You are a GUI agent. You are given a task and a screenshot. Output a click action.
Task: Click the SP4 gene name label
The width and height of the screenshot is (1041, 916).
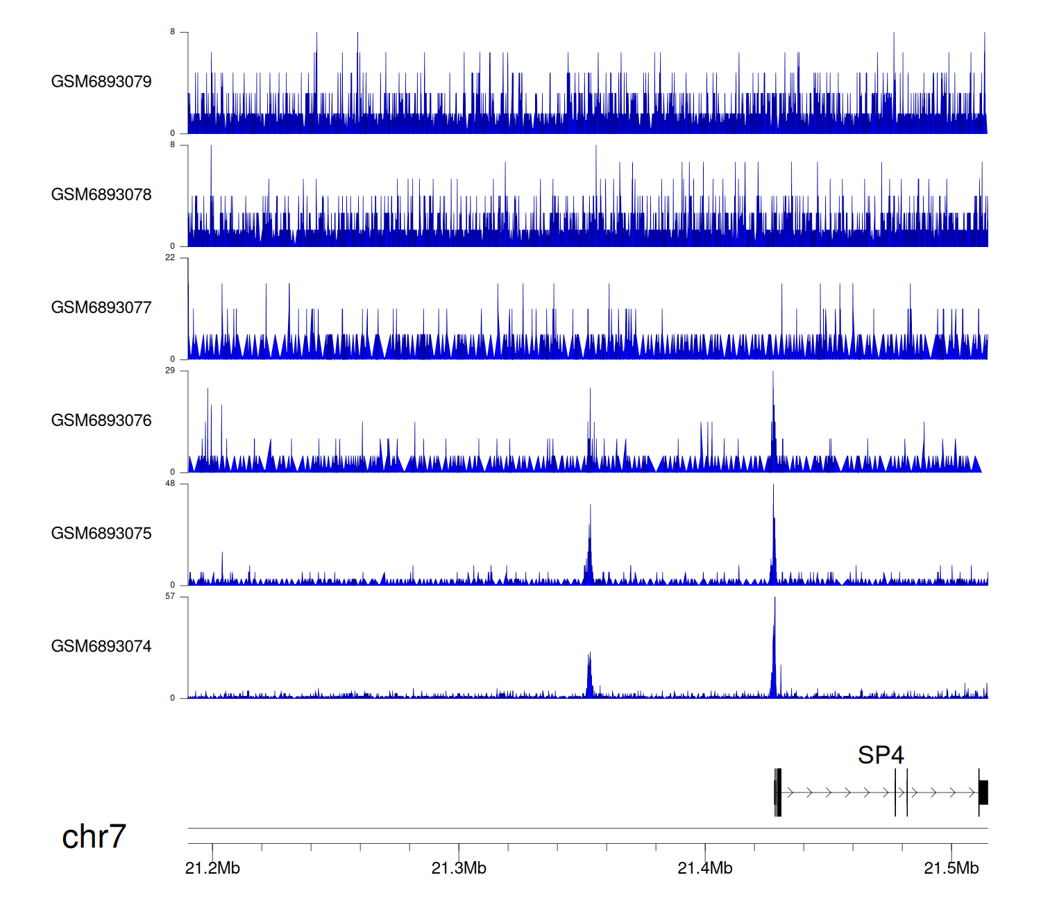click(881, 755)
